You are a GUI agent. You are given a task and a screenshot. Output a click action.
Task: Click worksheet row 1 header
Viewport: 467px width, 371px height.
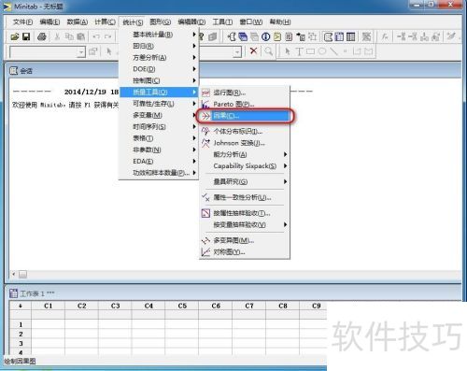click(21, 324)
